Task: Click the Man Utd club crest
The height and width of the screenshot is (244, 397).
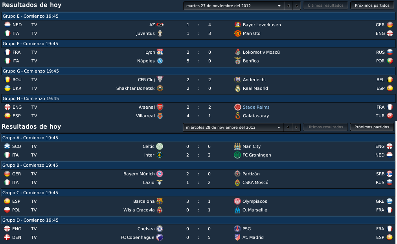Action: (x=237, y=33)
